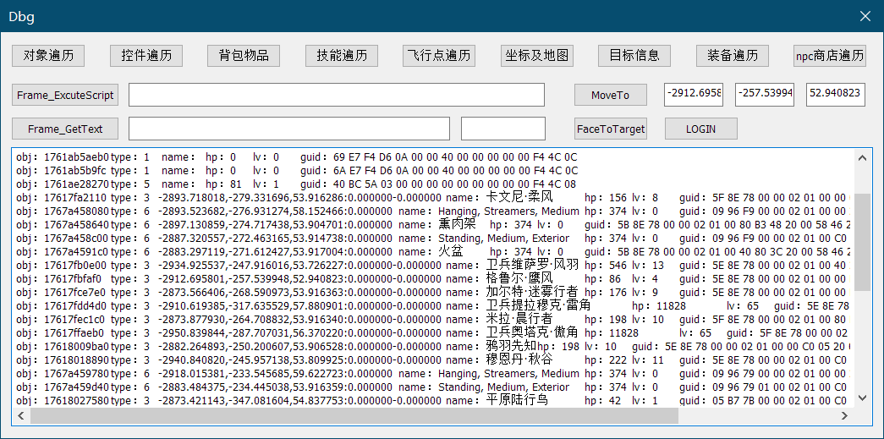The image size is (884, 439).
Task: Click the 背包物品 button
Action: 244,56
